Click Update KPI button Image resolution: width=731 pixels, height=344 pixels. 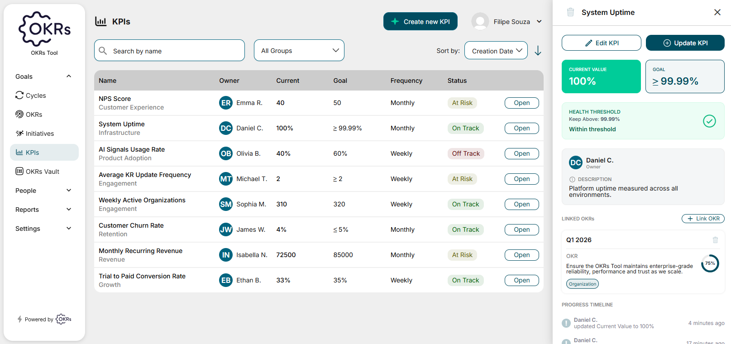tap(685, 43)
